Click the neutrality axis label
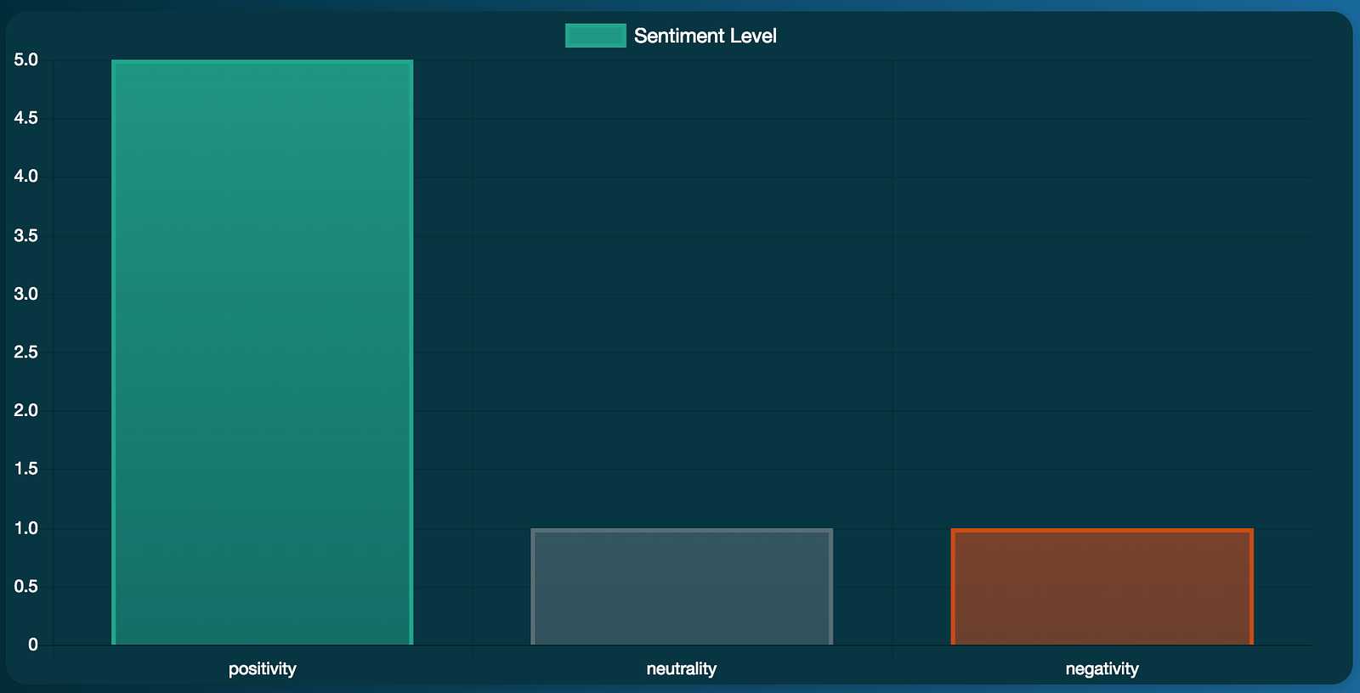 pos(682,669)
